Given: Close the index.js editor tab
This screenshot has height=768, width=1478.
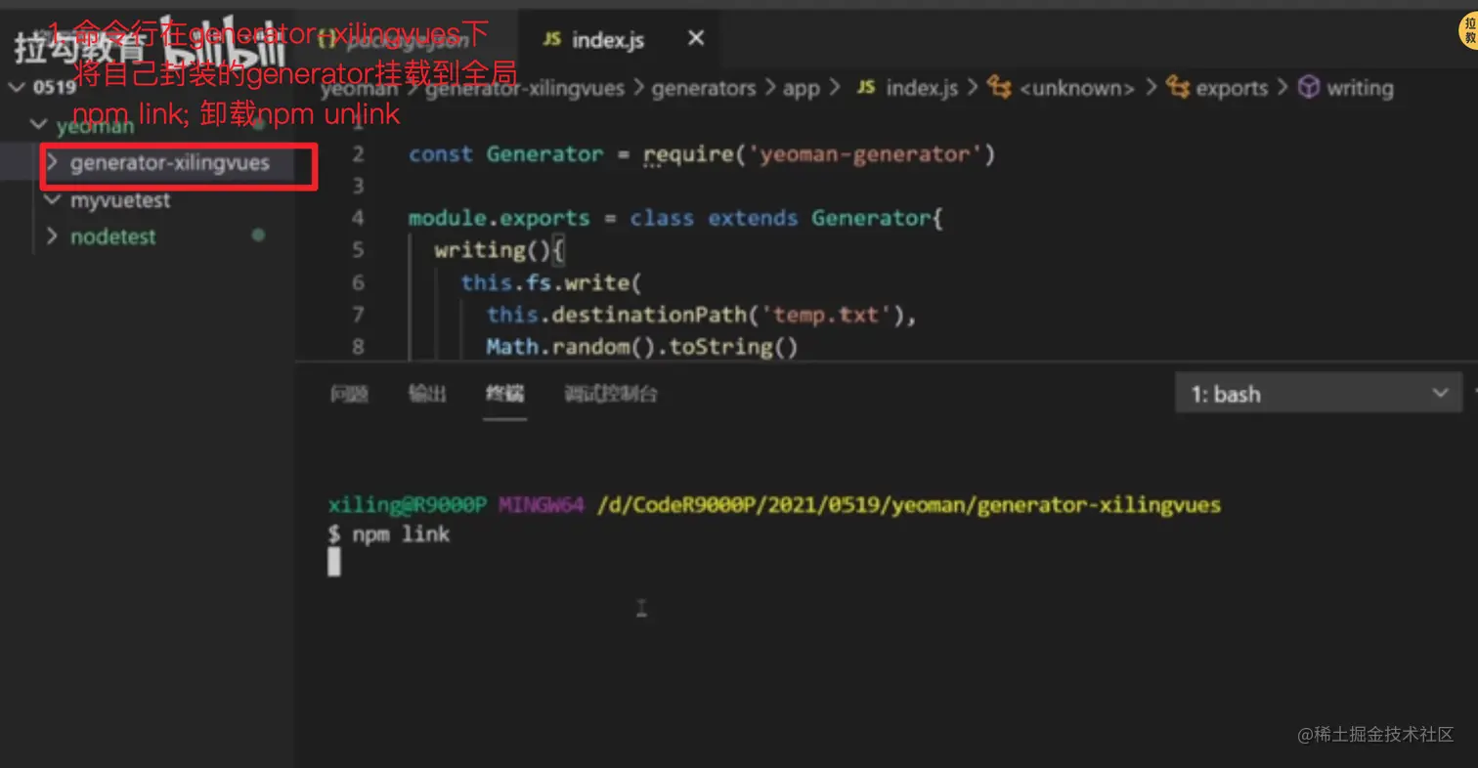Looking at the screenshot, I should pyautogui.click(x=696, y=38).
